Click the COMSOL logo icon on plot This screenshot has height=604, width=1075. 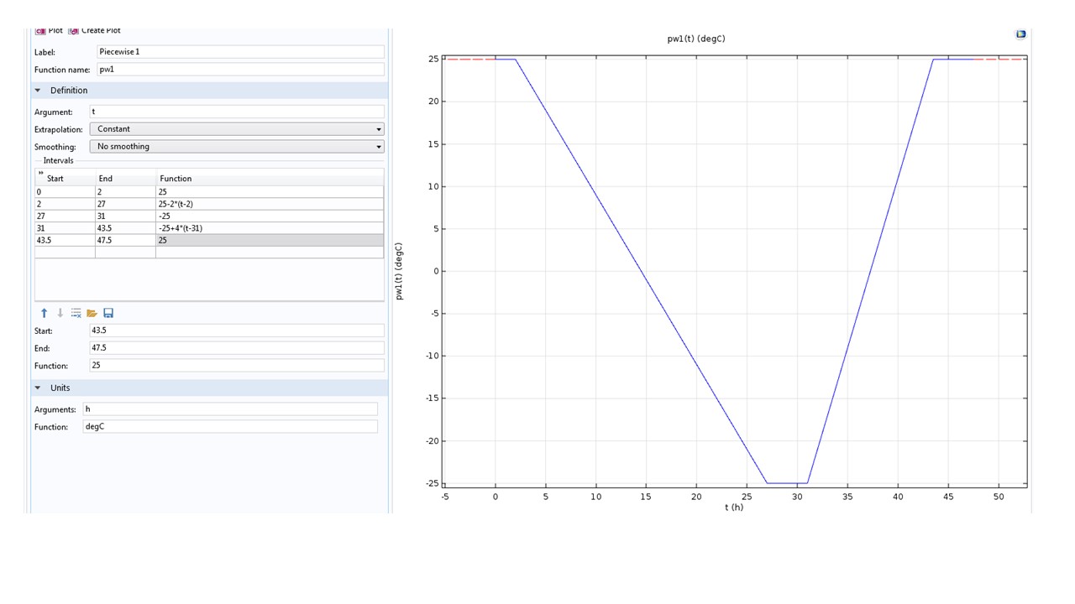1020,34
